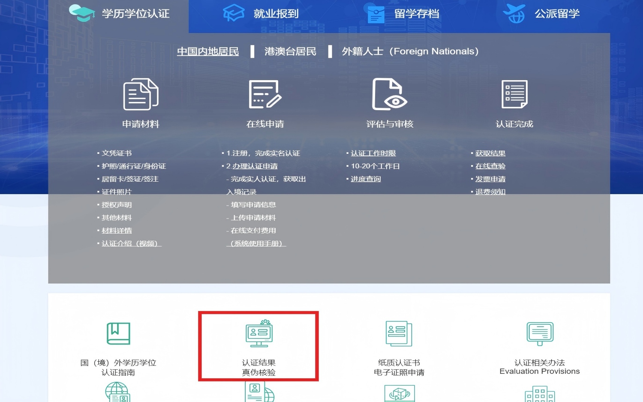Click the 进度查询 link
The width and height of the screenshot is (643, 402).
click(366, 179)
